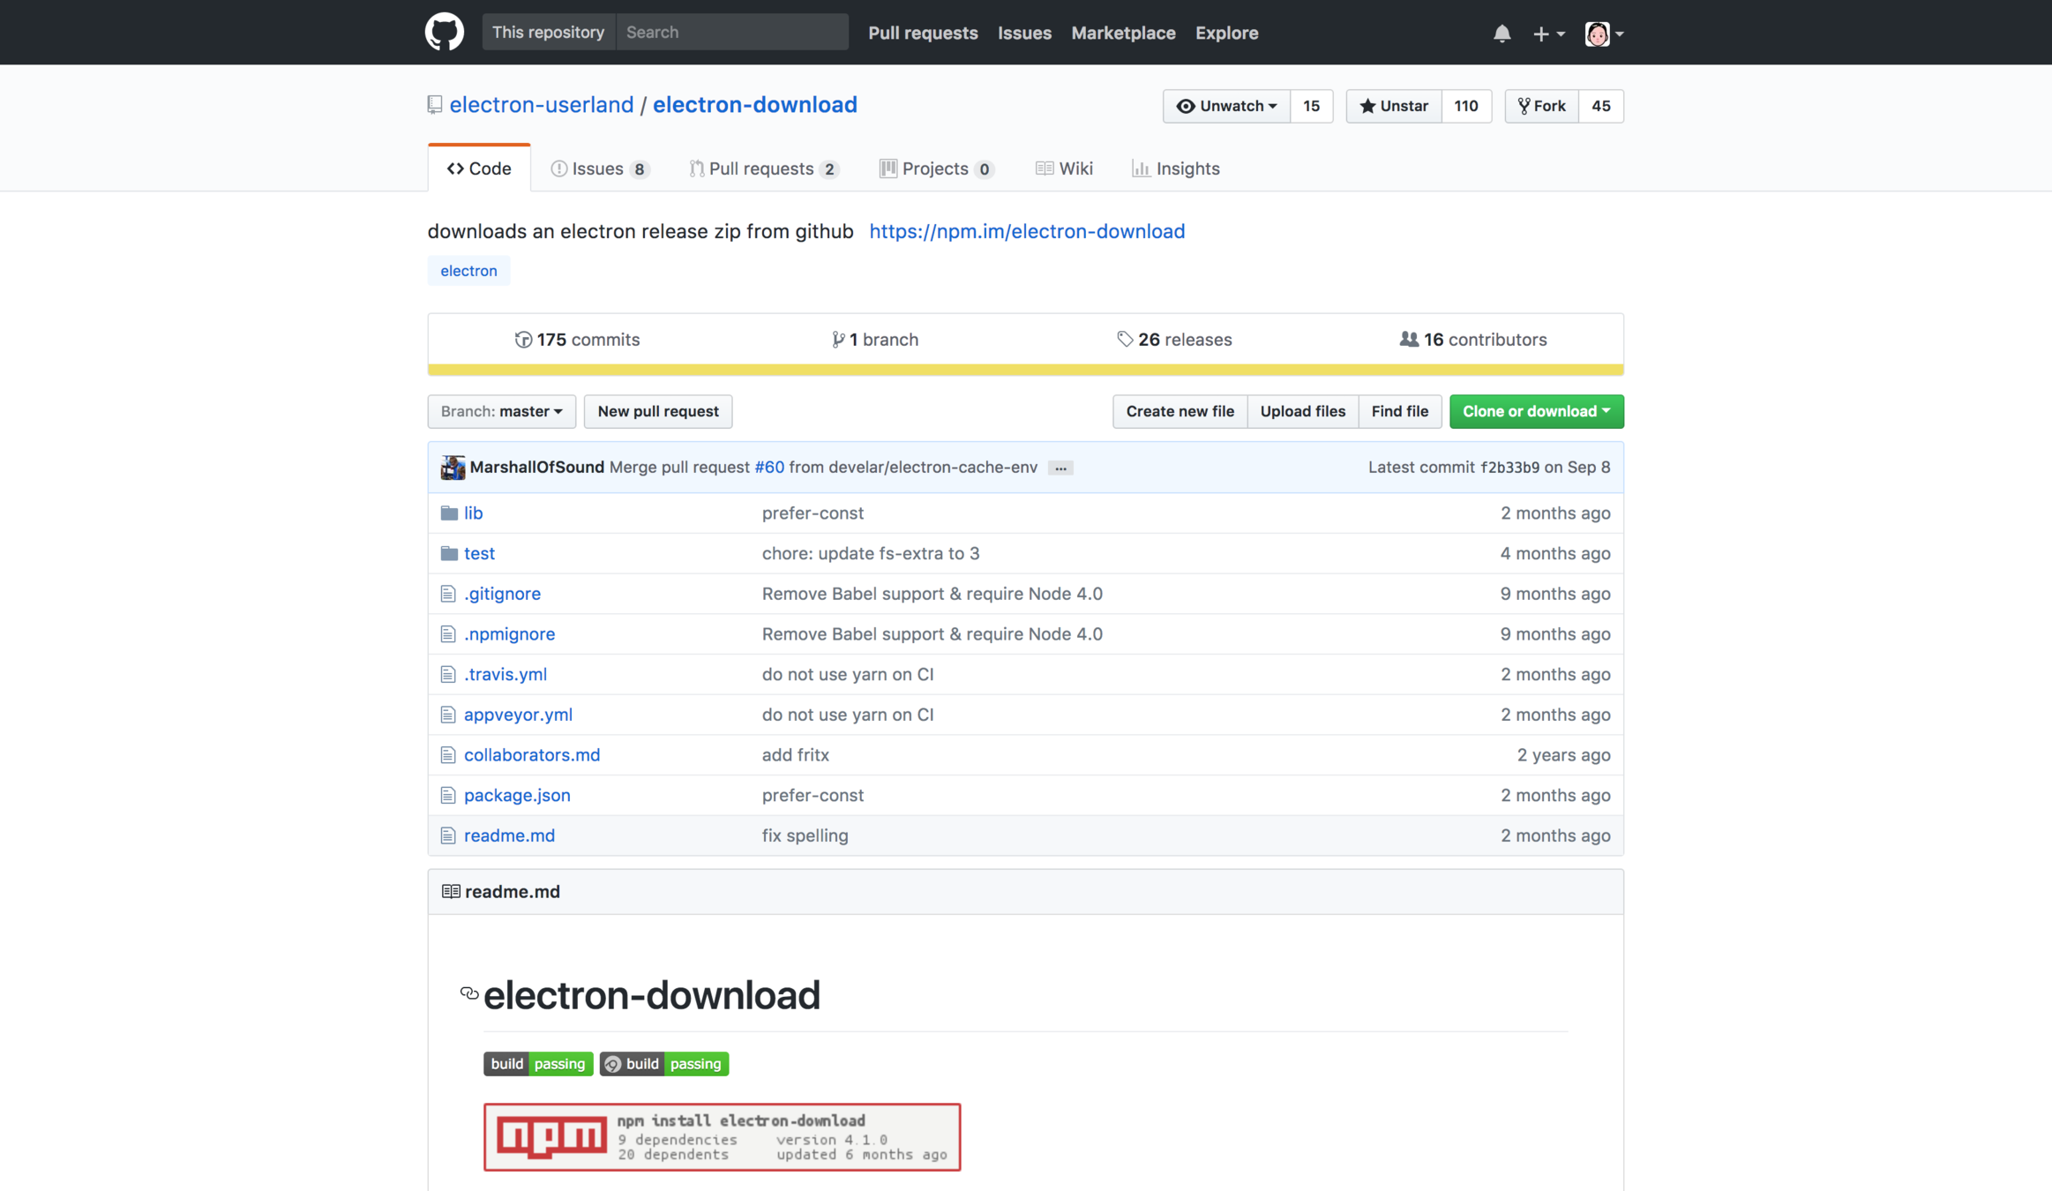Open the notifications bell
The height and width of the screenshot is (1191, 2052).
[x=1502, y=34]
